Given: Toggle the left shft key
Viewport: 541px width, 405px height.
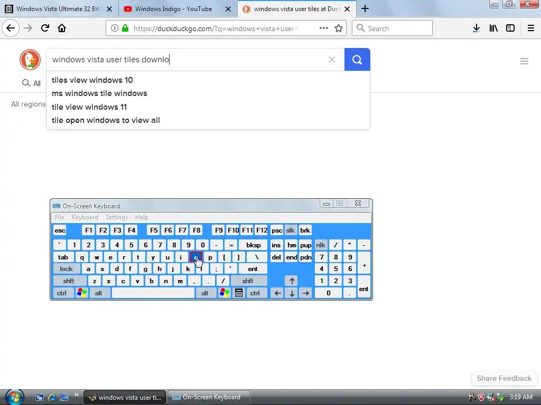Looking at the screenshot, I should (x=69, y=281).
